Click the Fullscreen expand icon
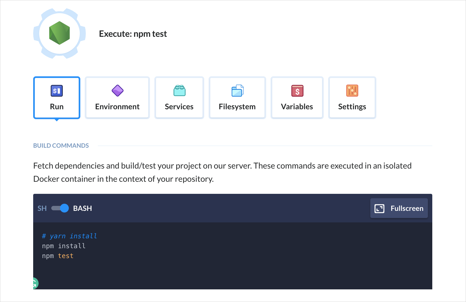The image size is (466, 302). (x=379, y=208)
